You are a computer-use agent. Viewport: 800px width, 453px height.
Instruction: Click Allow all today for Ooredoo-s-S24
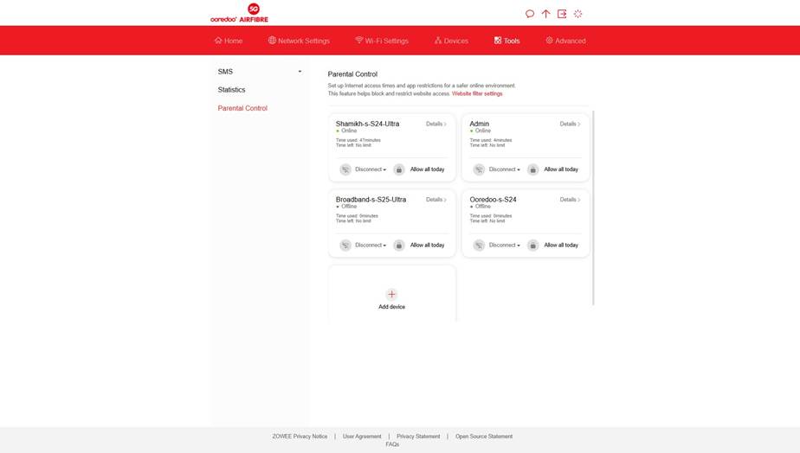(x=561, y=246)
